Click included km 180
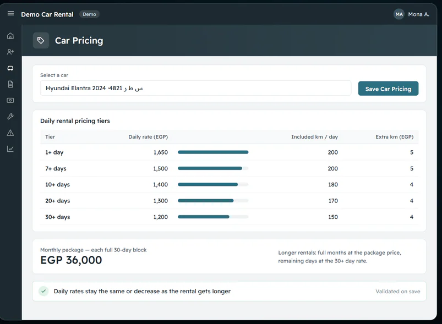 coord(333,184)
